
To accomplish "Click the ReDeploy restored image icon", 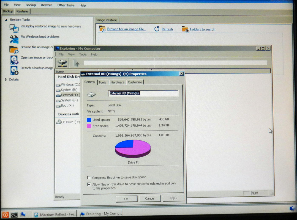I will [14, 28].
